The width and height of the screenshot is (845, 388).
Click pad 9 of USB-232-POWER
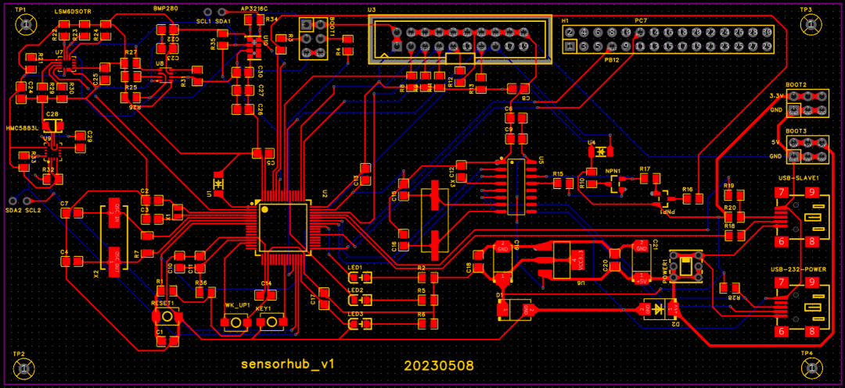[x=813, y=283]
